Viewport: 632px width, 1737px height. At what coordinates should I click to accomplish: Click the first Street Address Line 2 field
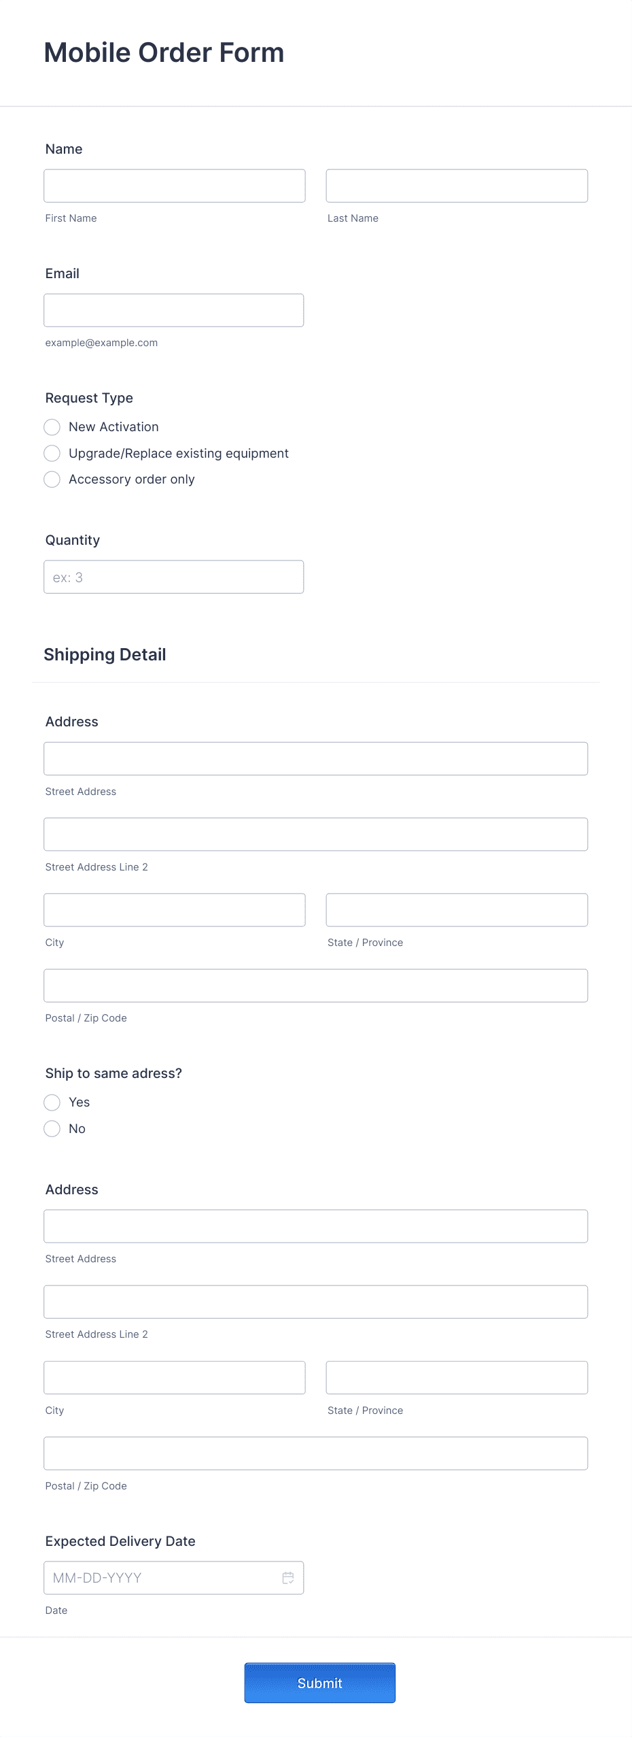(316, 834)
